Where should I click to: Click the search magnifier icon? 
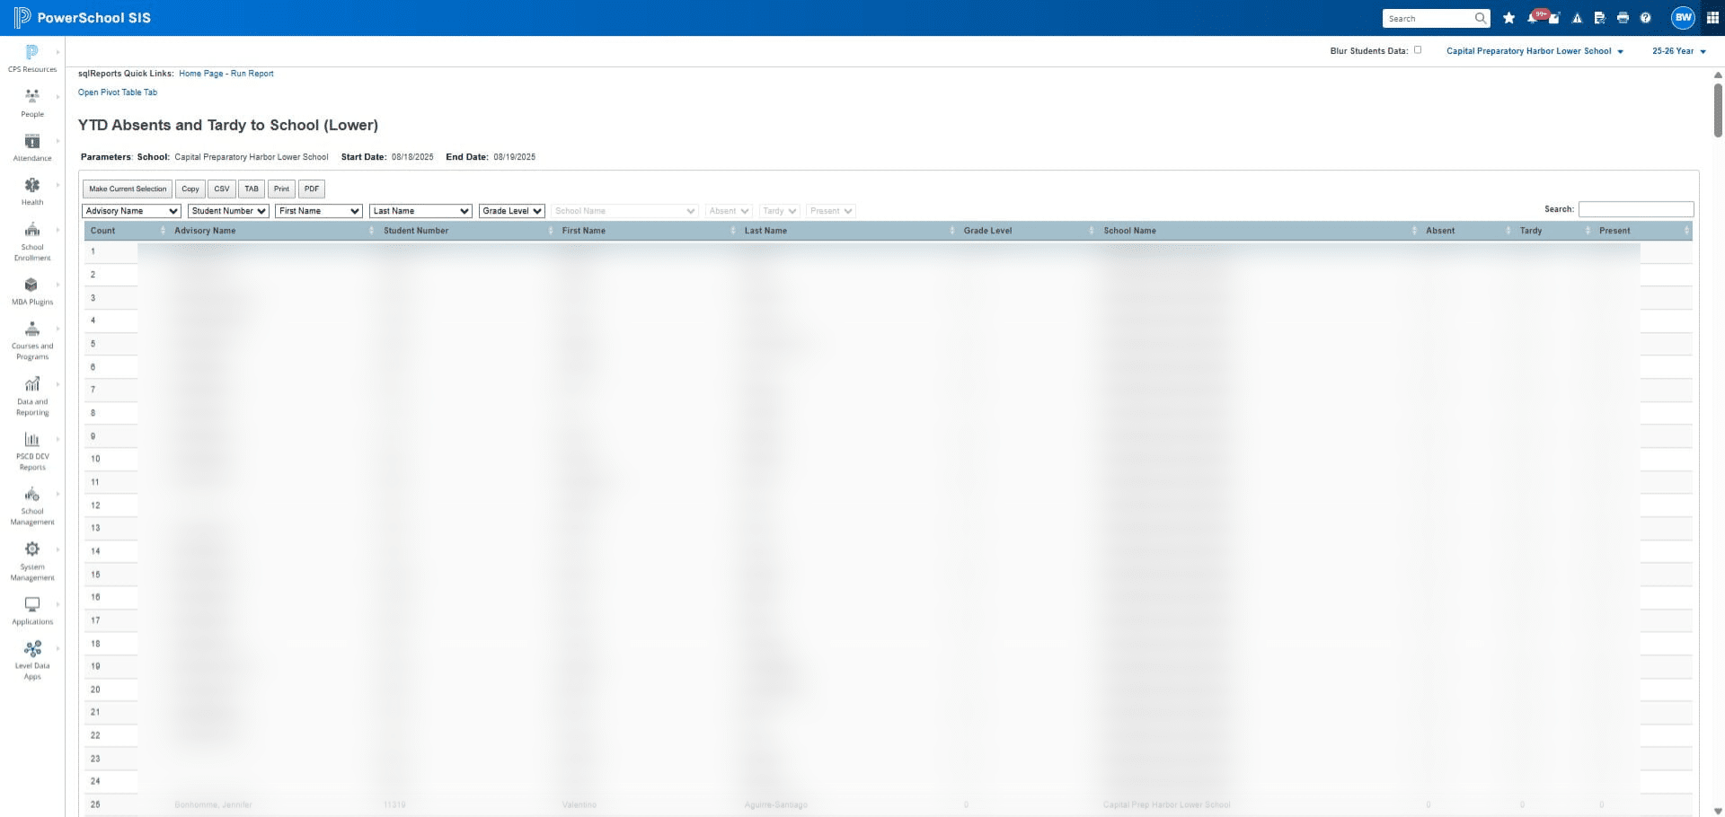pyautogui.click(x=1480, y=18)
